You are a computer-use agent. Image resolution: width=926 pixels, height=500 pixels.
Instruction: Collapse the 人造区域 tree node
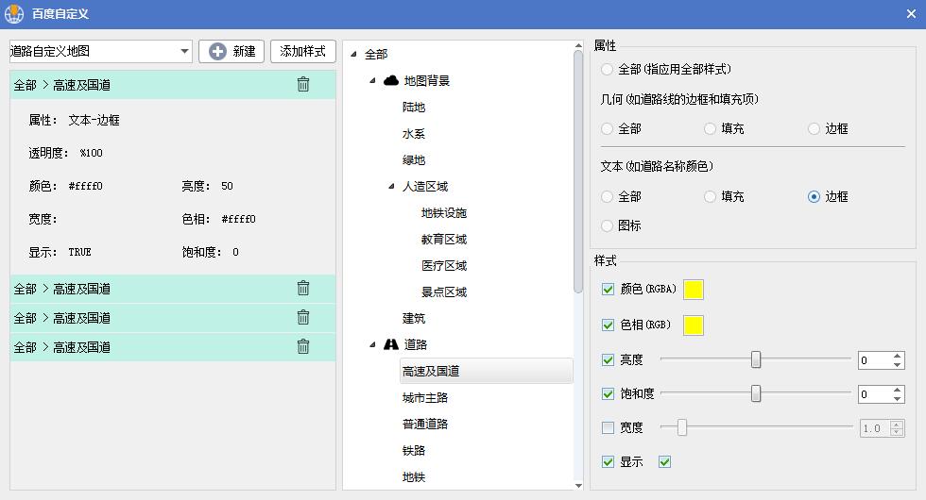tap(391, 187)
